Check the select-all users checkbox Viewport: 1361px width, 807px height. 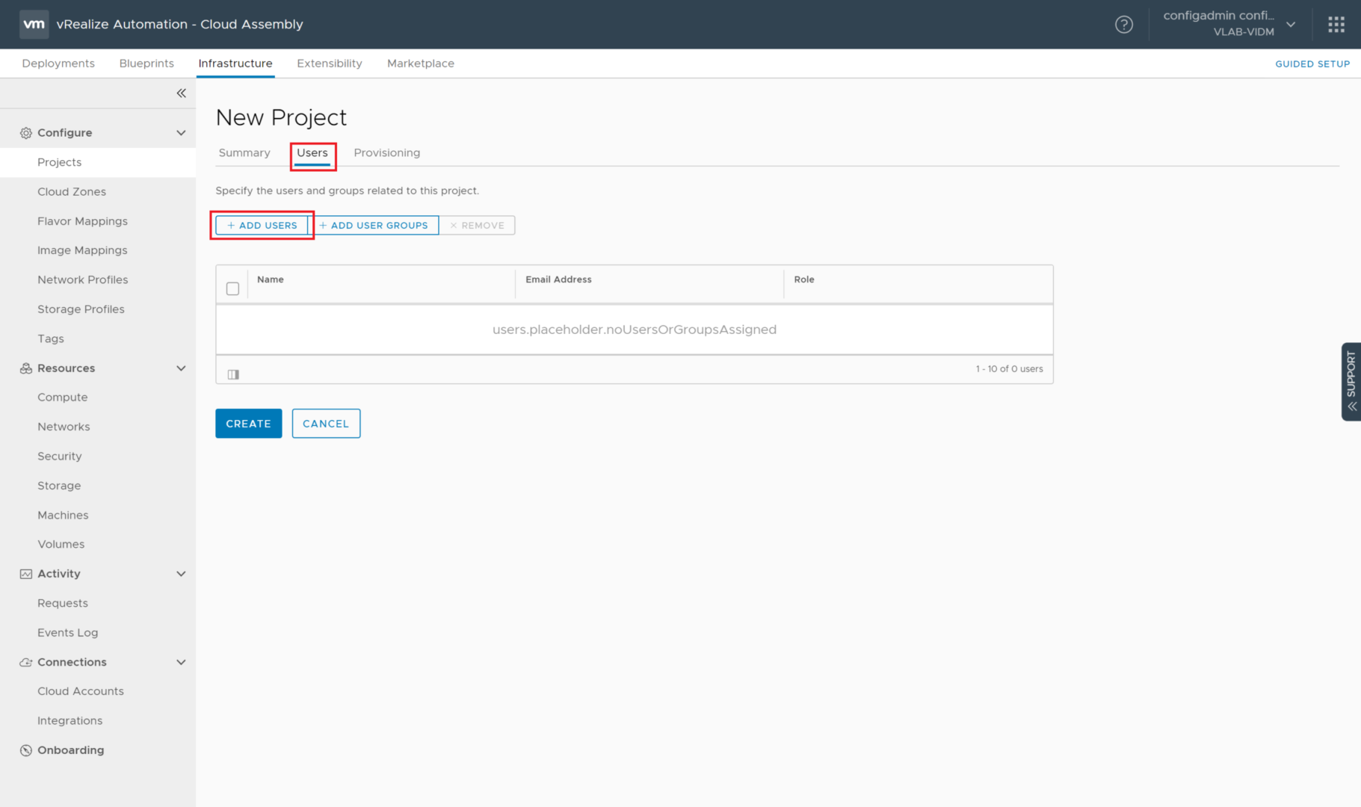coord(232,288)
